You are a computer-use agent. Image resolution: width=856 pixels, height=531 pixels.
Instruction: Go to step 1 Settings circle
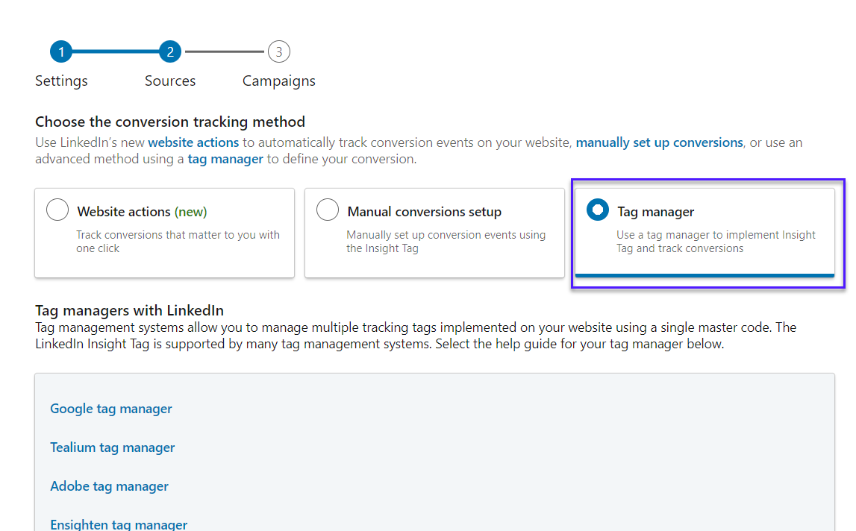(x=61, y=52)
